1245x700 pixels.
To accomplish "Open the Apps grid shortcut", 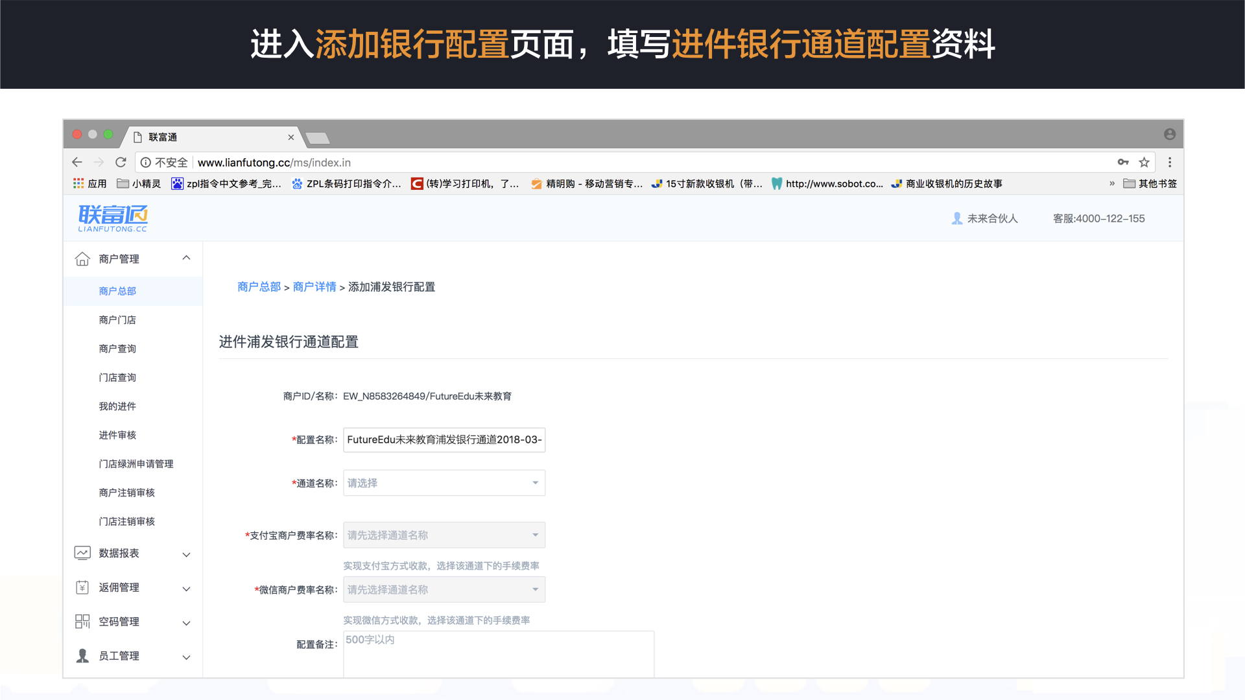I will point(89,183).
